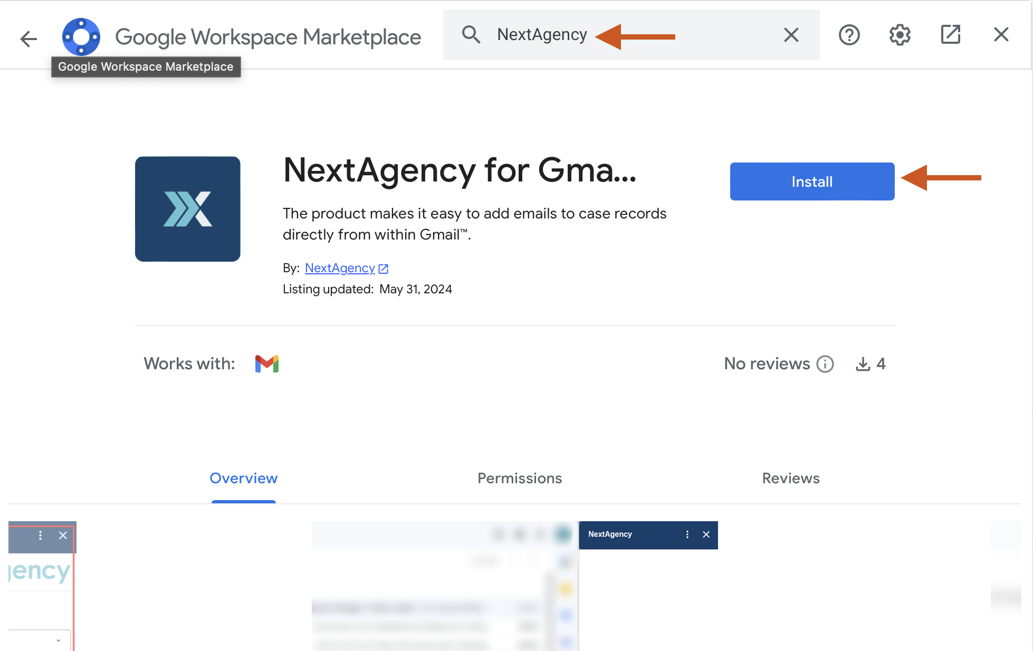Click into the search field containing NextAgency
Image resolution: width=1033 pixels, height=651 pixels.
click(631, 35)
